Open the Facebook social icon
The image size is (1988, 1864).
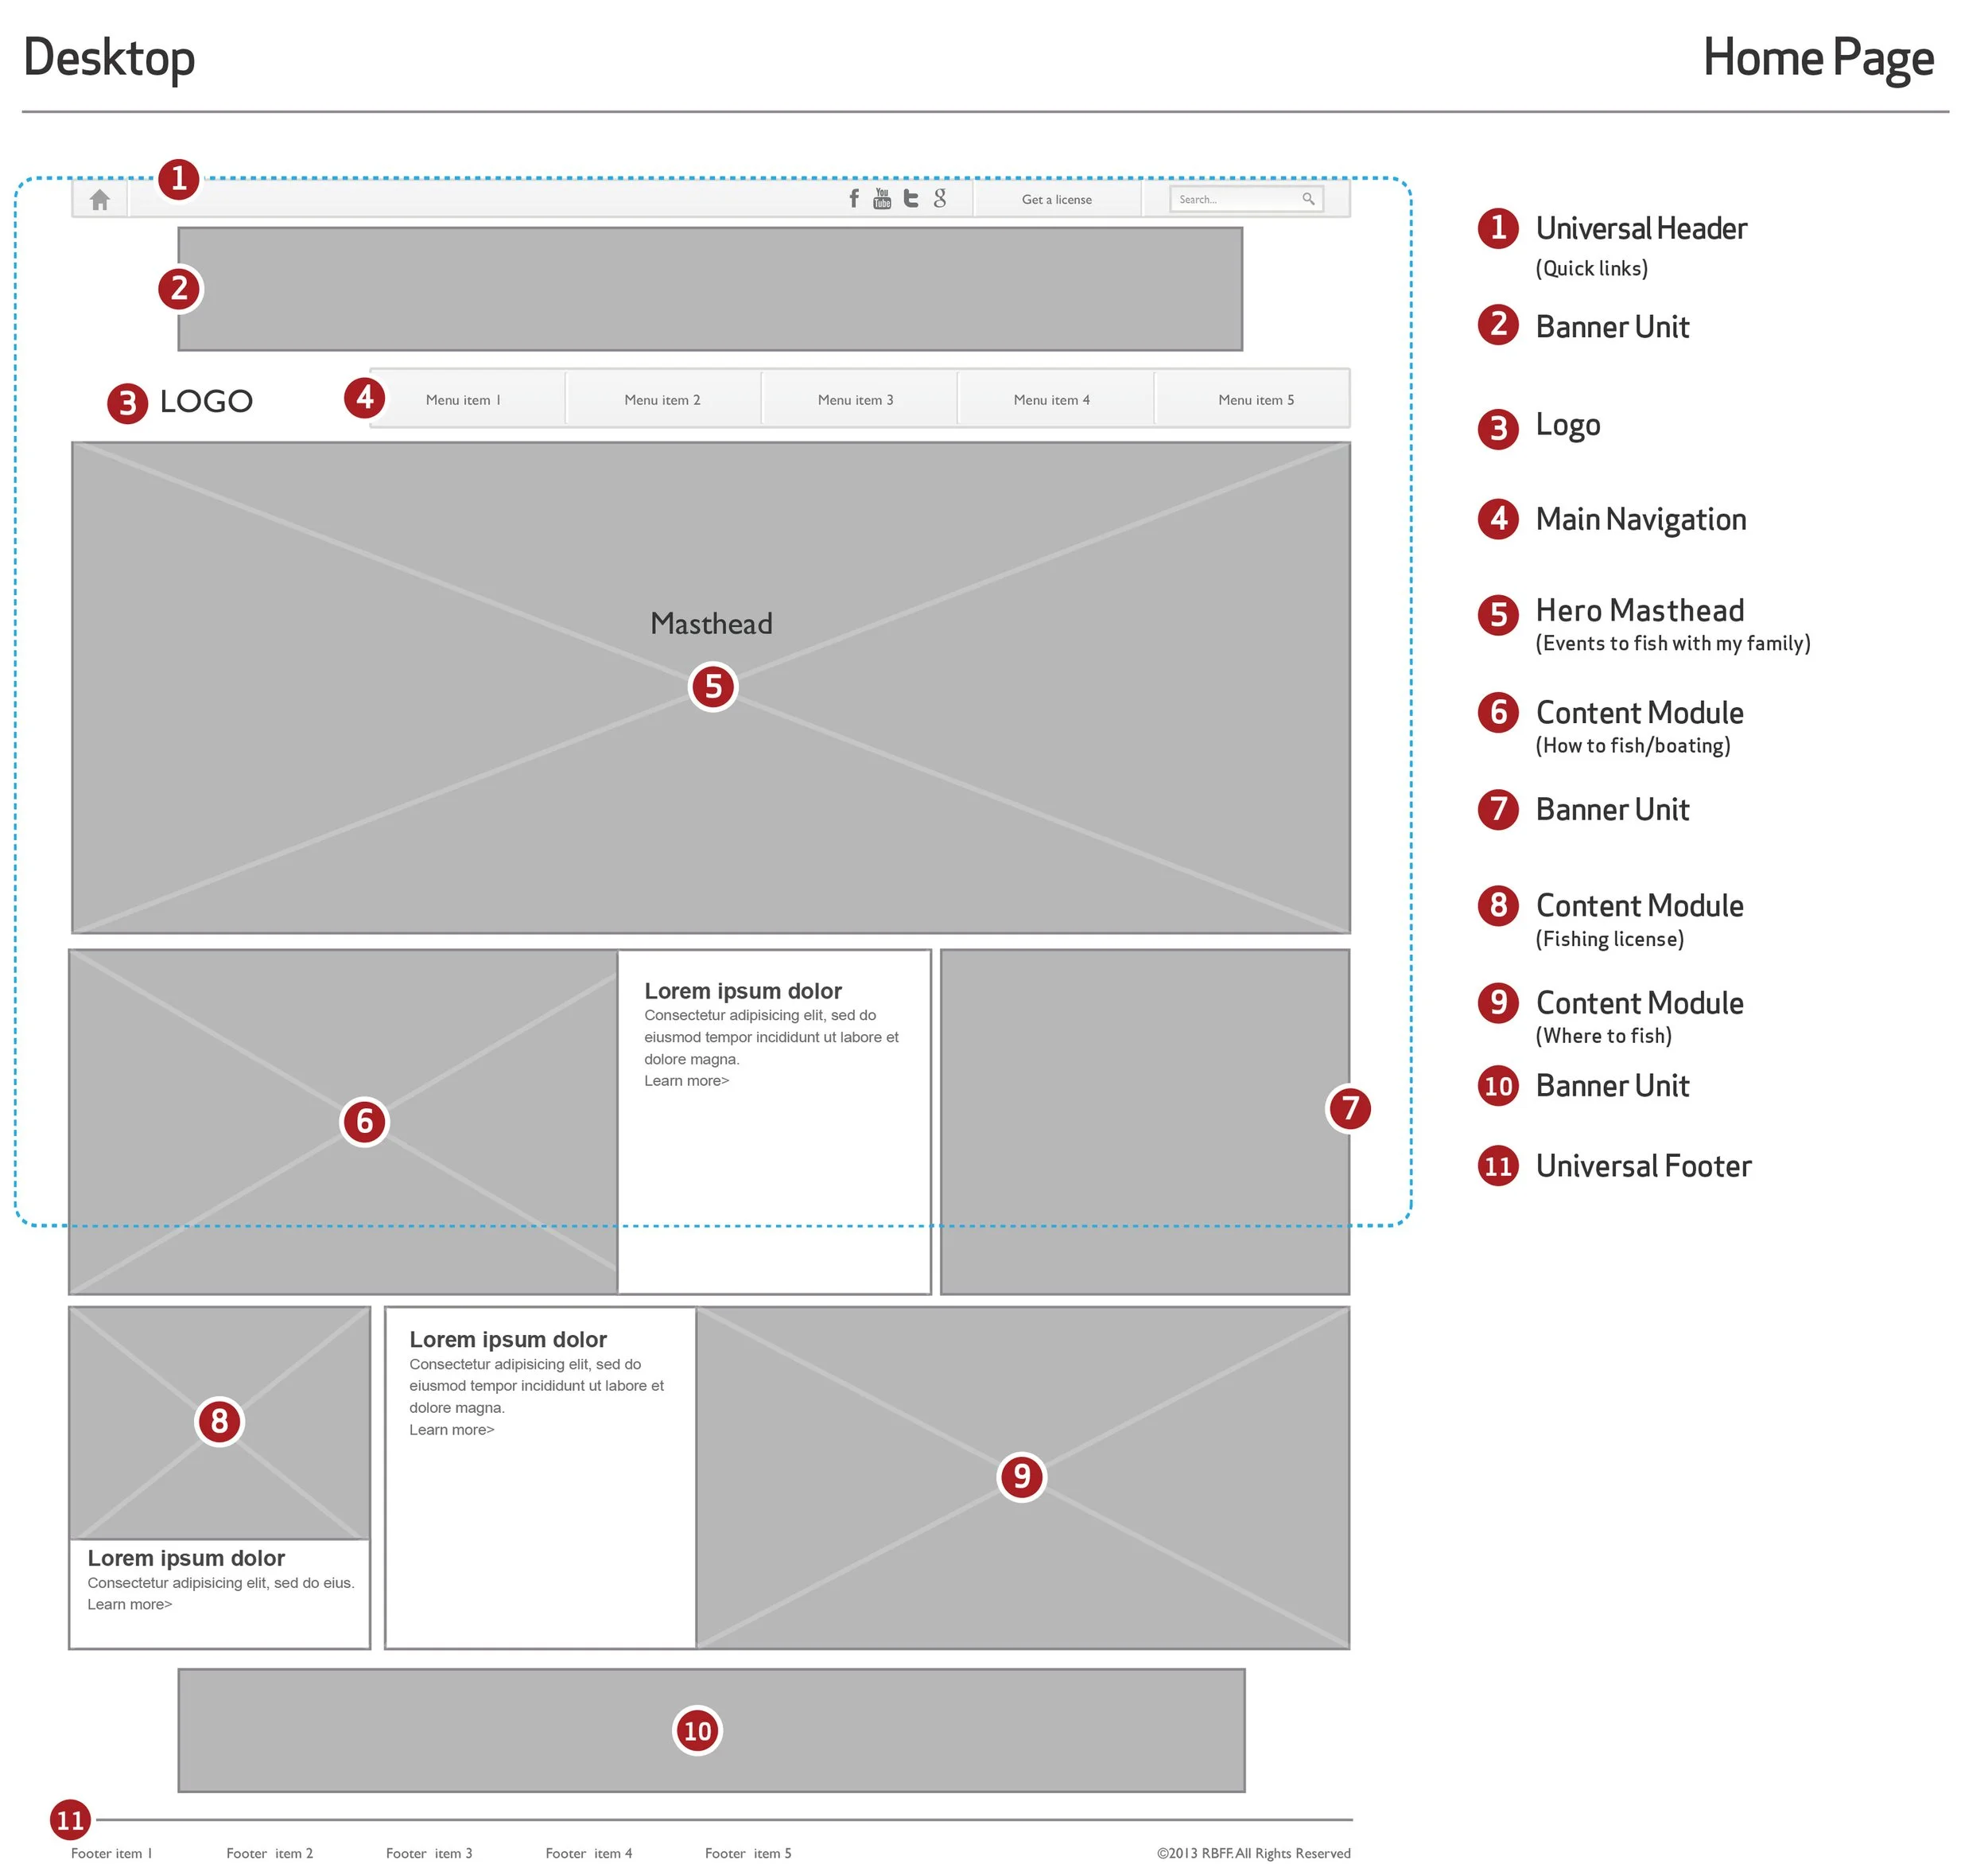(856, 199)
